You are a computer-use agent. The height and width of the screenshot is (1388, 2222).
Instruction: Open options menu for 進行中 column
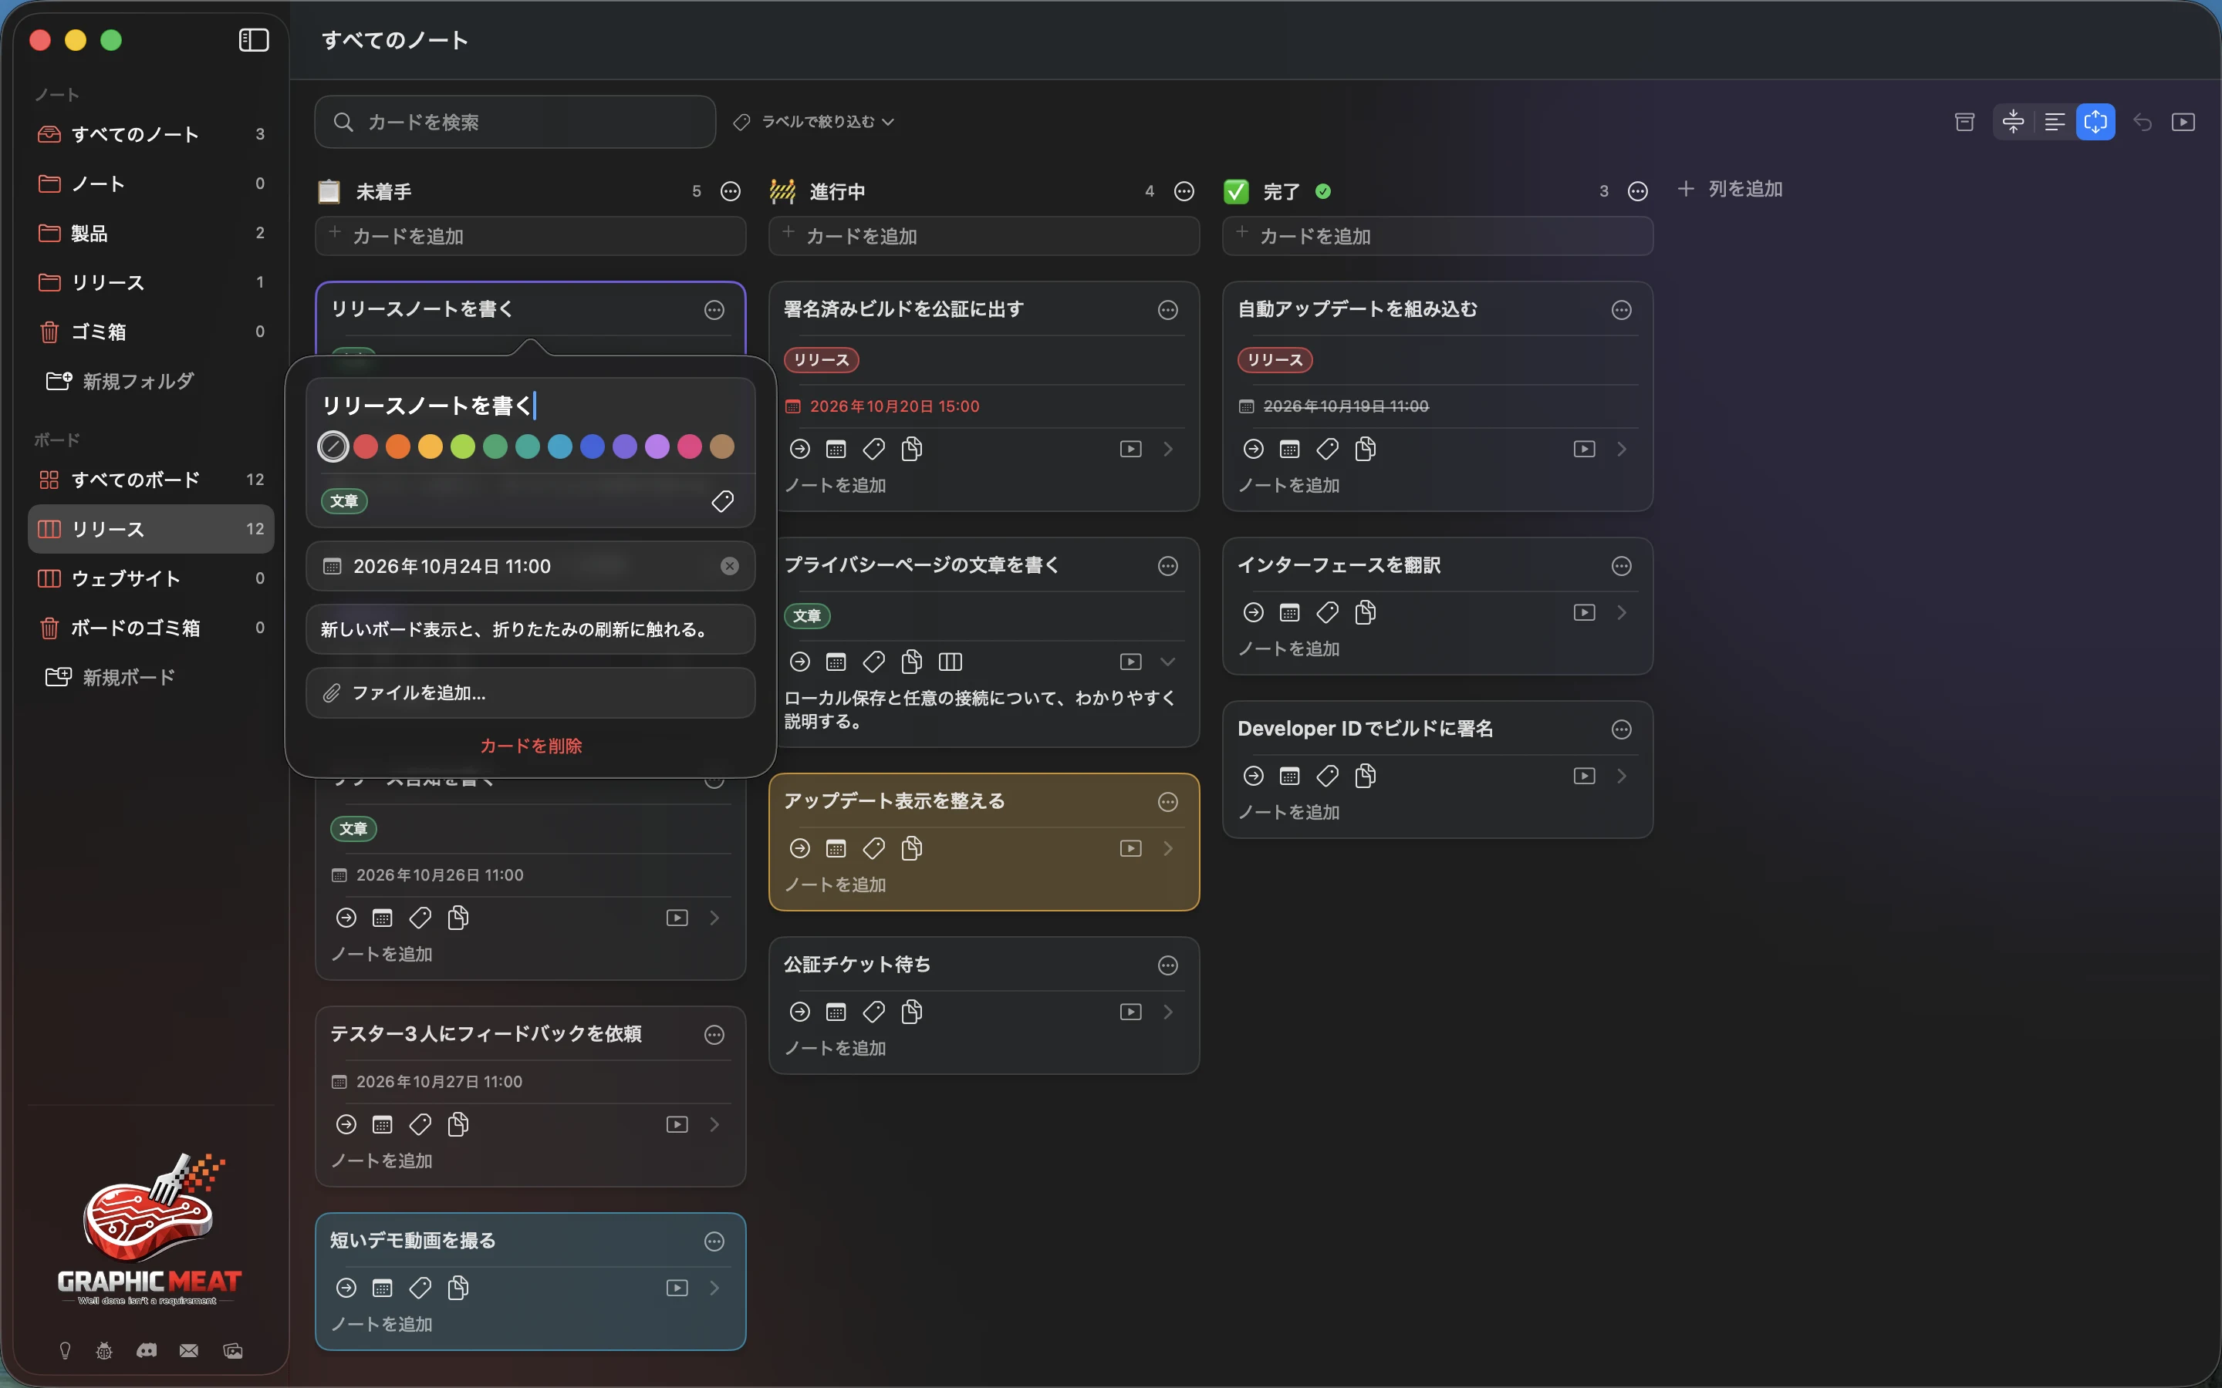(1184, 191)
